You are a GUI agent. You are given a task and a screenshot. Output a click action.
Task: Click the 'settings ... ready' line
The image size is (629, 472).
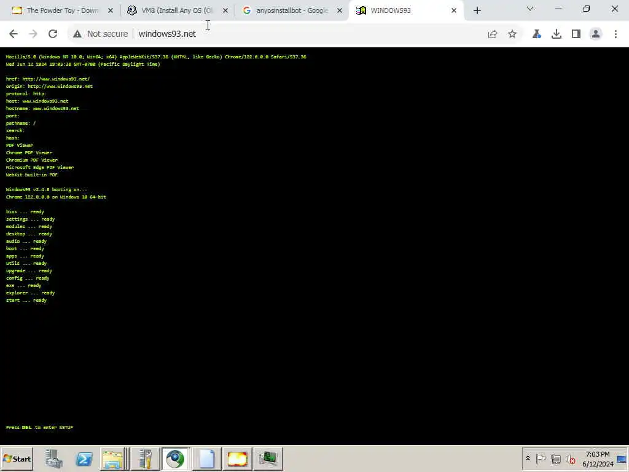coord(30,219)
